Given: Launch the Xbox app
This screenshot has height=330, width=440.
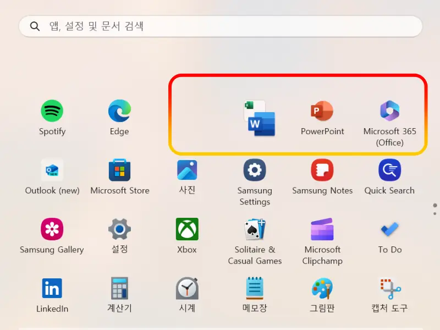Looking at the screenshot, I should [x=187, y=229].
